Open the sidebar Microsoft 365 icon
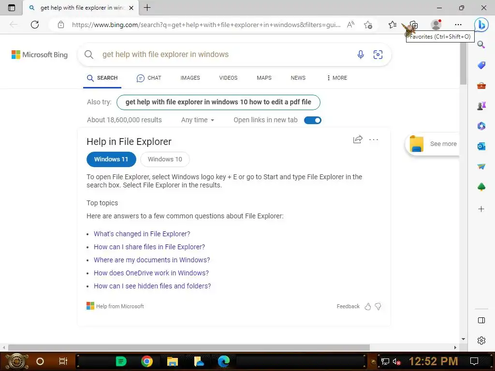Image resolution: width=495 pixels, height=371 pixels. click(481, 126)
